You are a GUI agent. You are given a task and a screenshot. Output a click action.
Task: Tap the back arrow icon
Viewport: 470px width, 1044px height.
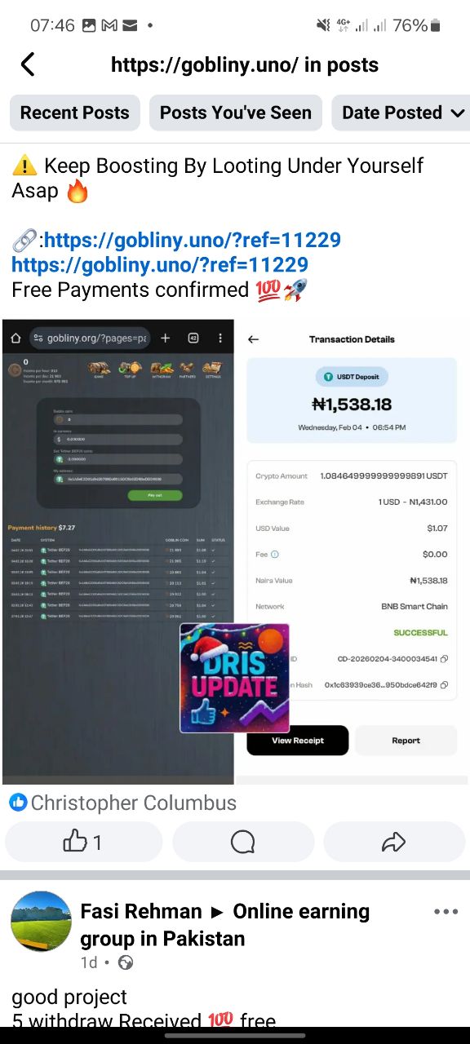(28, 64)
